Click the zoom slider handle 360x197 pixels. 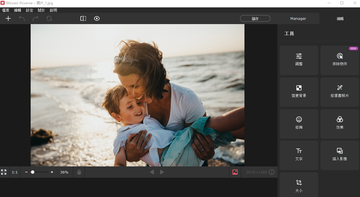pyautogui.click(x=33, y=172)
